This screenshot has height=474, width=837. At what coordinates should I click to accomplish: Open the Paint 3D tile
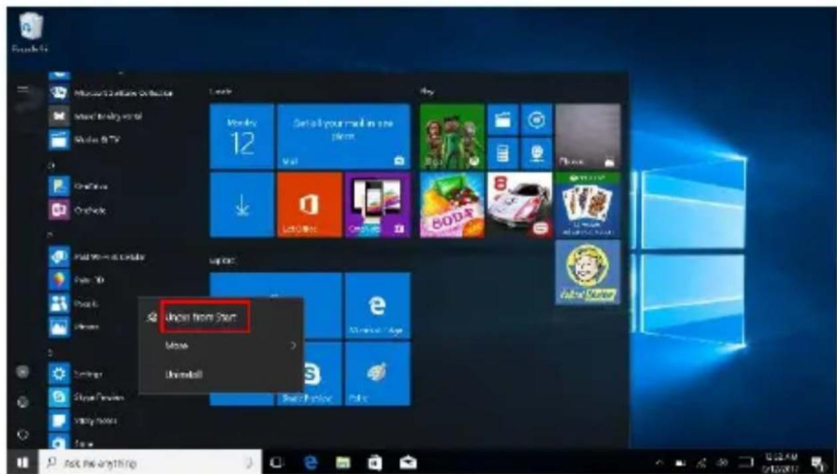377,373
